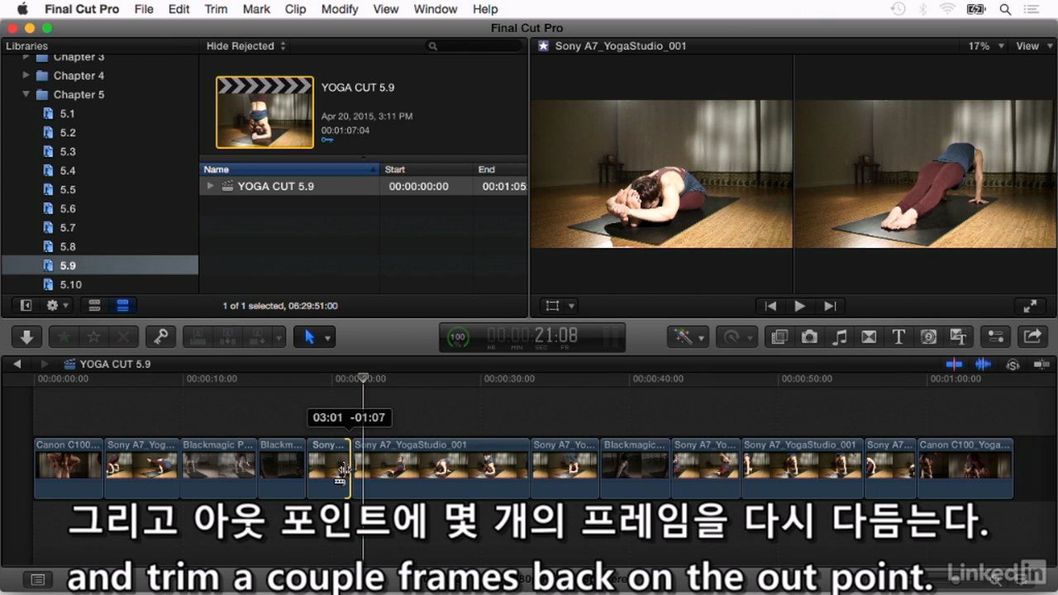
Task: Open viewer zoom 17% menu
Action: 986,46
